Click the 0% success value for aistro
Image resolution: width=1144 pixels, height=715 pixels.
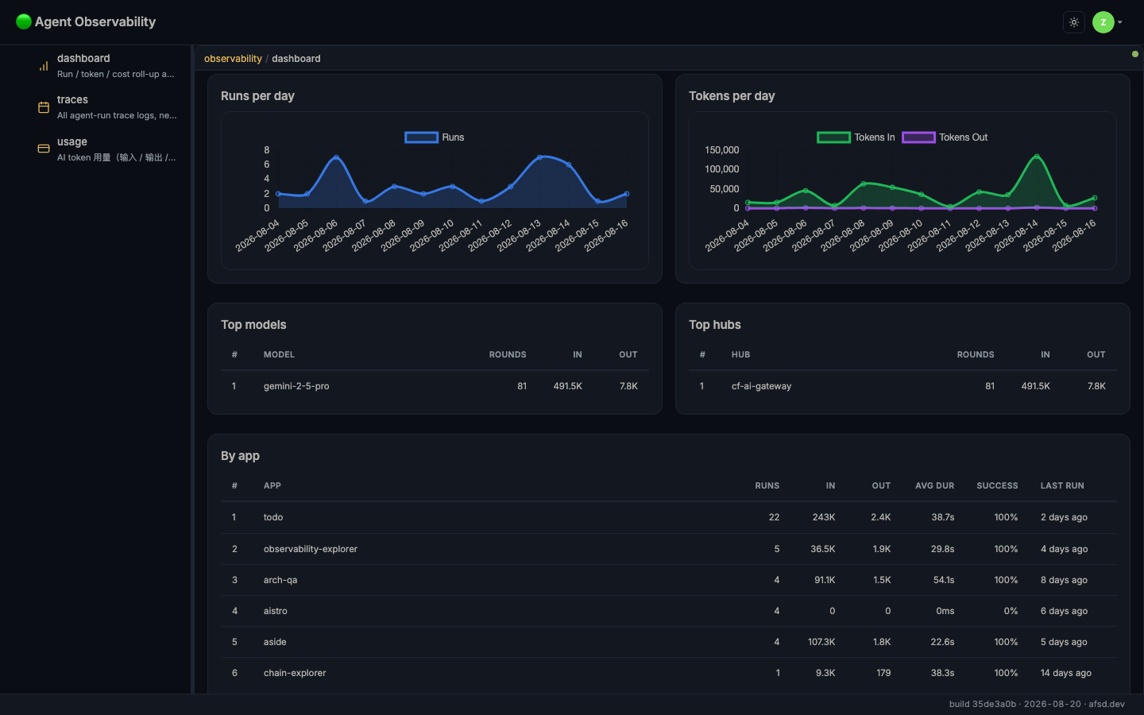pyautogui.click(x=1011, y=611)
